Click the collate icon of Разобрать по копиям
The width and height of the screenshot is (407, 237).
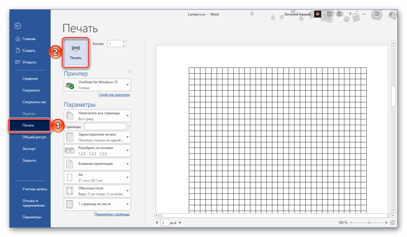pos(70,151)
